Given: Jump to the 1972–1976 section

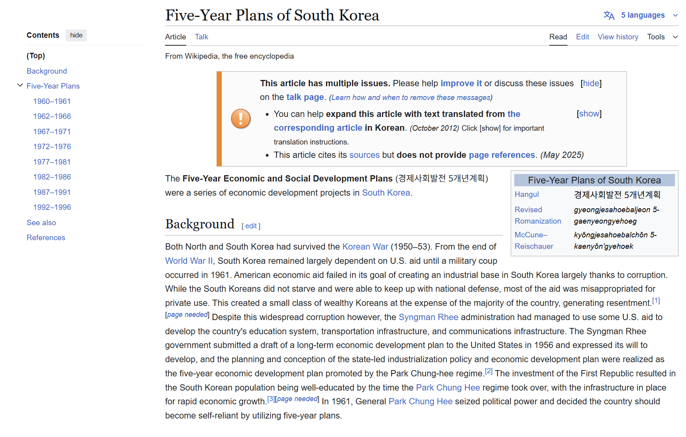Looking at the screenshot, I should tap(52, 146).
